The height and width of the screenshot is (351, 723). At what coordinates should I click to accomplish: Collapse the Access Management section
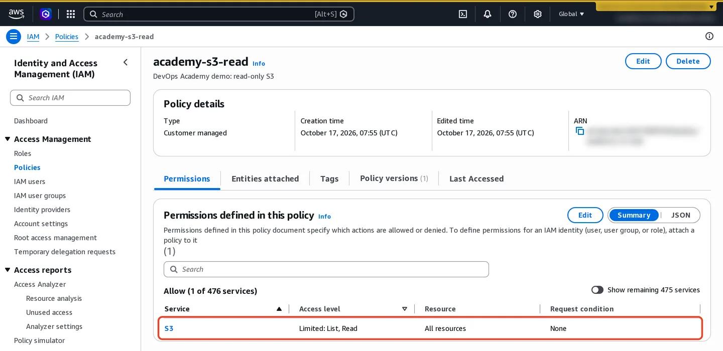pos(8,139)
